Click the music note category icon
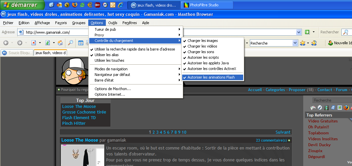This screenshot has width=352, height=166. pyautogui.click(x=333, y=108)
